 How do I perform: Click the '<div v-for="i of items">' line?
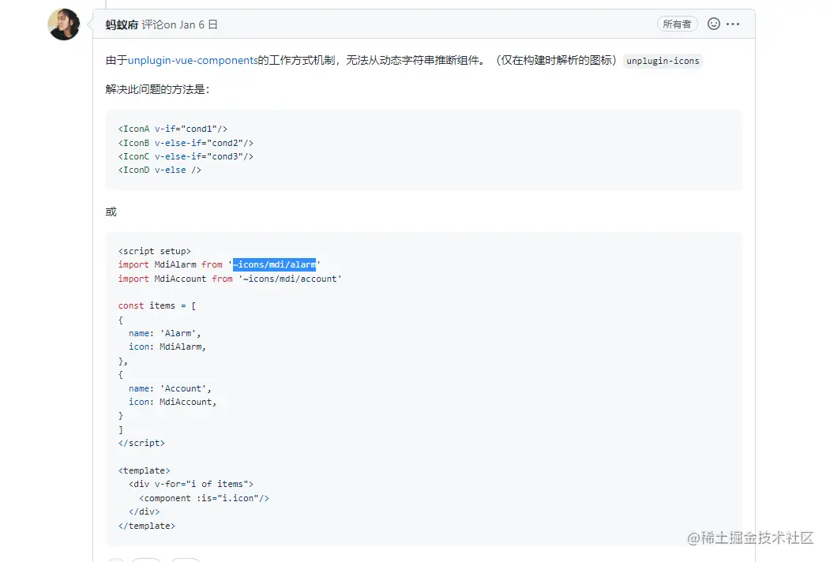pos(191,484)
